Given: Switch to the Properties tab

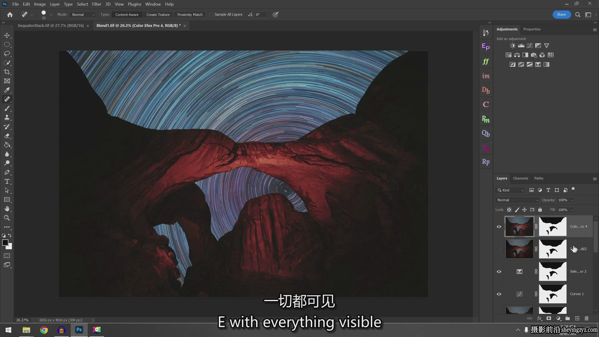Looking at the screenshot, I should click(x=532, y=29).
